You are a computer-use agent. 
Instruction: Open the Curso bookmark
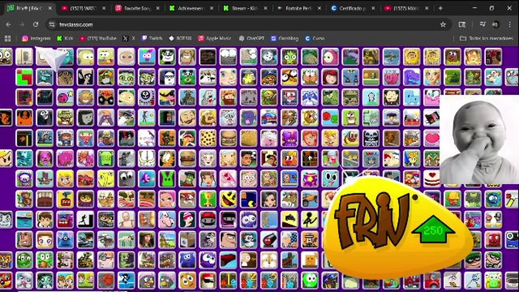pyautogui.click(x=315, y=38)
